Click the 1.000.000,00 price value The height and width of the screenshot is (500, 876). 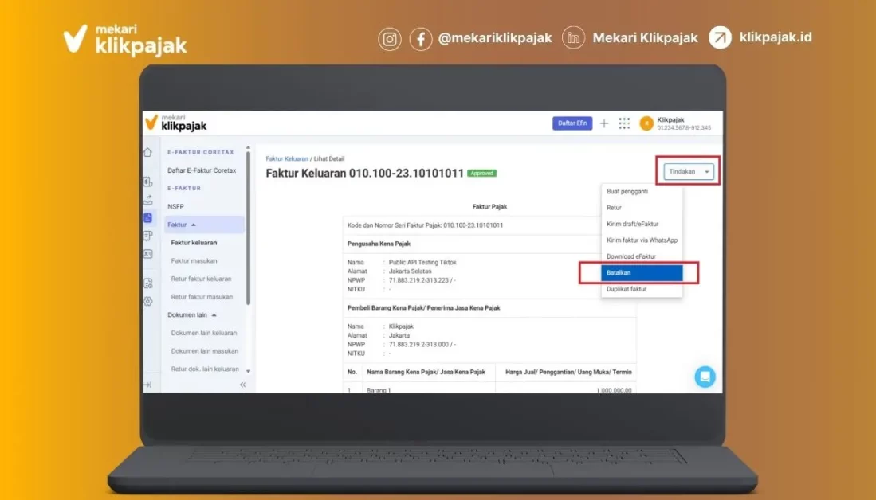pyautogui.click(x=614, y=390)
